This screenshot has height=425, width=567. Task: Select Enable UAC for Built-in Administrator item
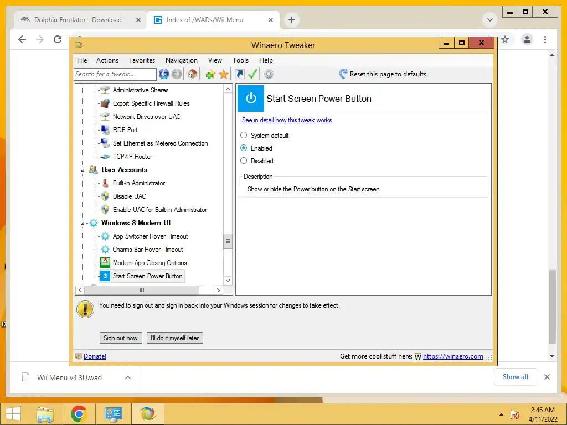[160, 210]
